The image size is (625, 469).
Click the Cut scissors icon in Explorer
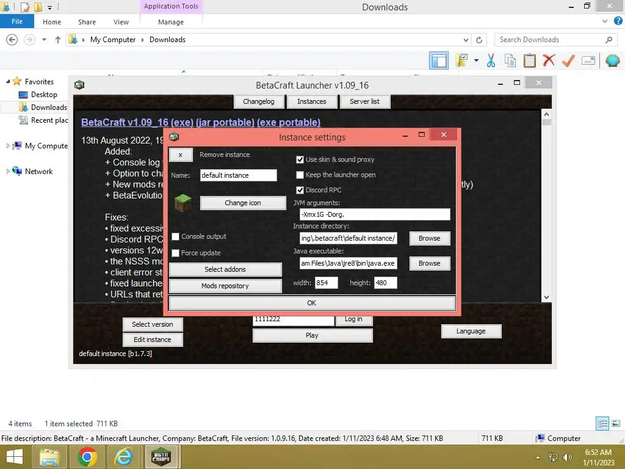coord(491,60)
